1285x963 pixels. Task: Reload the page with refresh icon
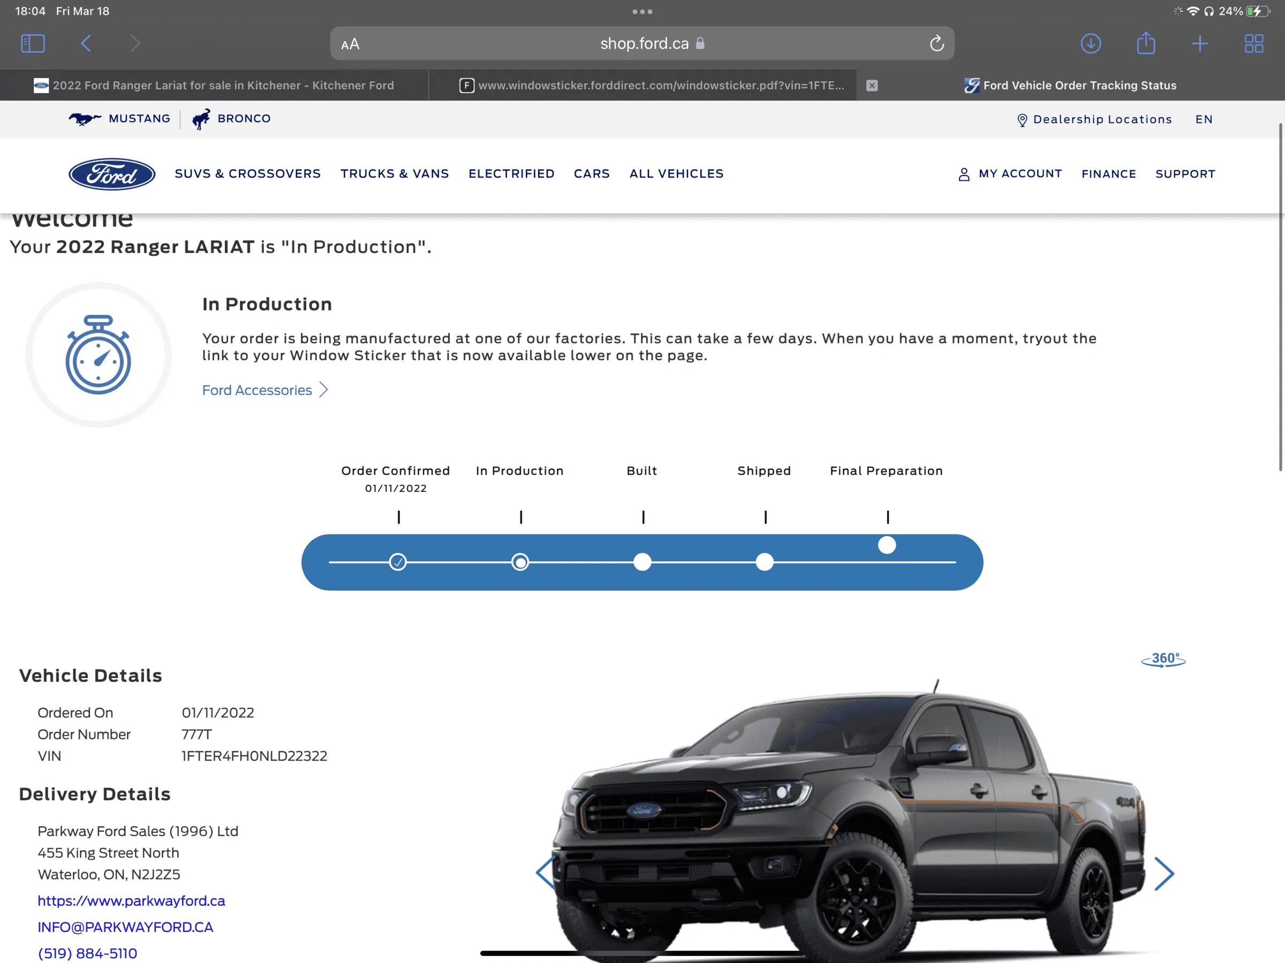point(936,43)
